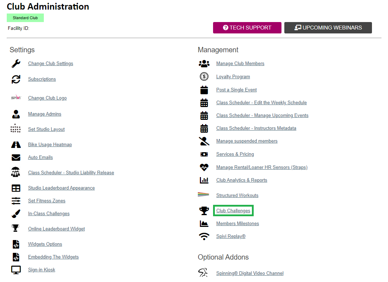This screenshot has height=282, width=388.
Task: Click the heartbeat icon for HR Sensors
Action: click(204, 167)
